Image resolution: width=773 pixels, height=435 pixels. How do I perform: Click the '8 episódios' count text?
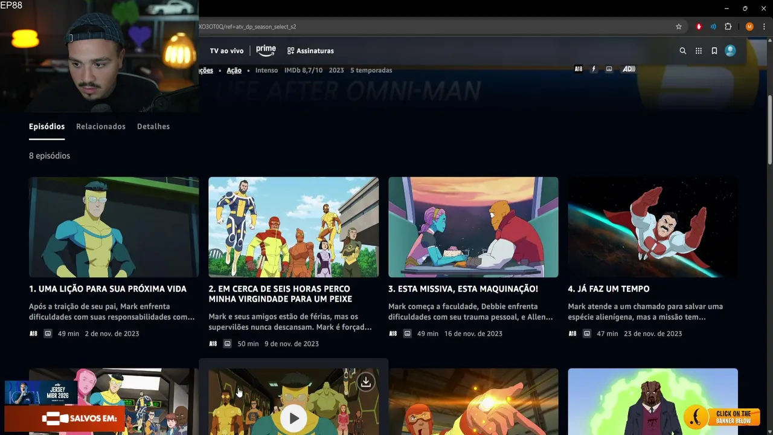50,156
